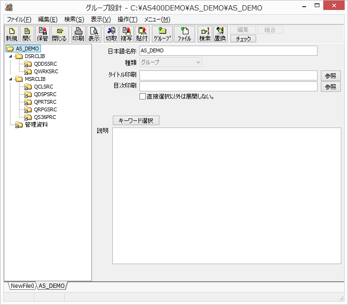Screen dimensions: 348x305
Task: Click the 貼付 (Paste) toolbar icon
Action: pos(142,34)
